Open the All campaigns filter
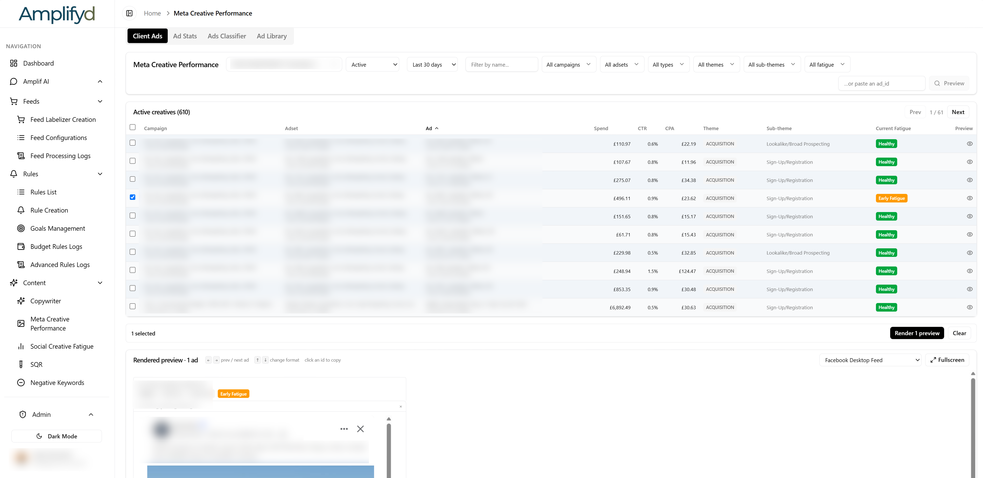The height and width of the screenshot is (478, 983). pos(568,65)
